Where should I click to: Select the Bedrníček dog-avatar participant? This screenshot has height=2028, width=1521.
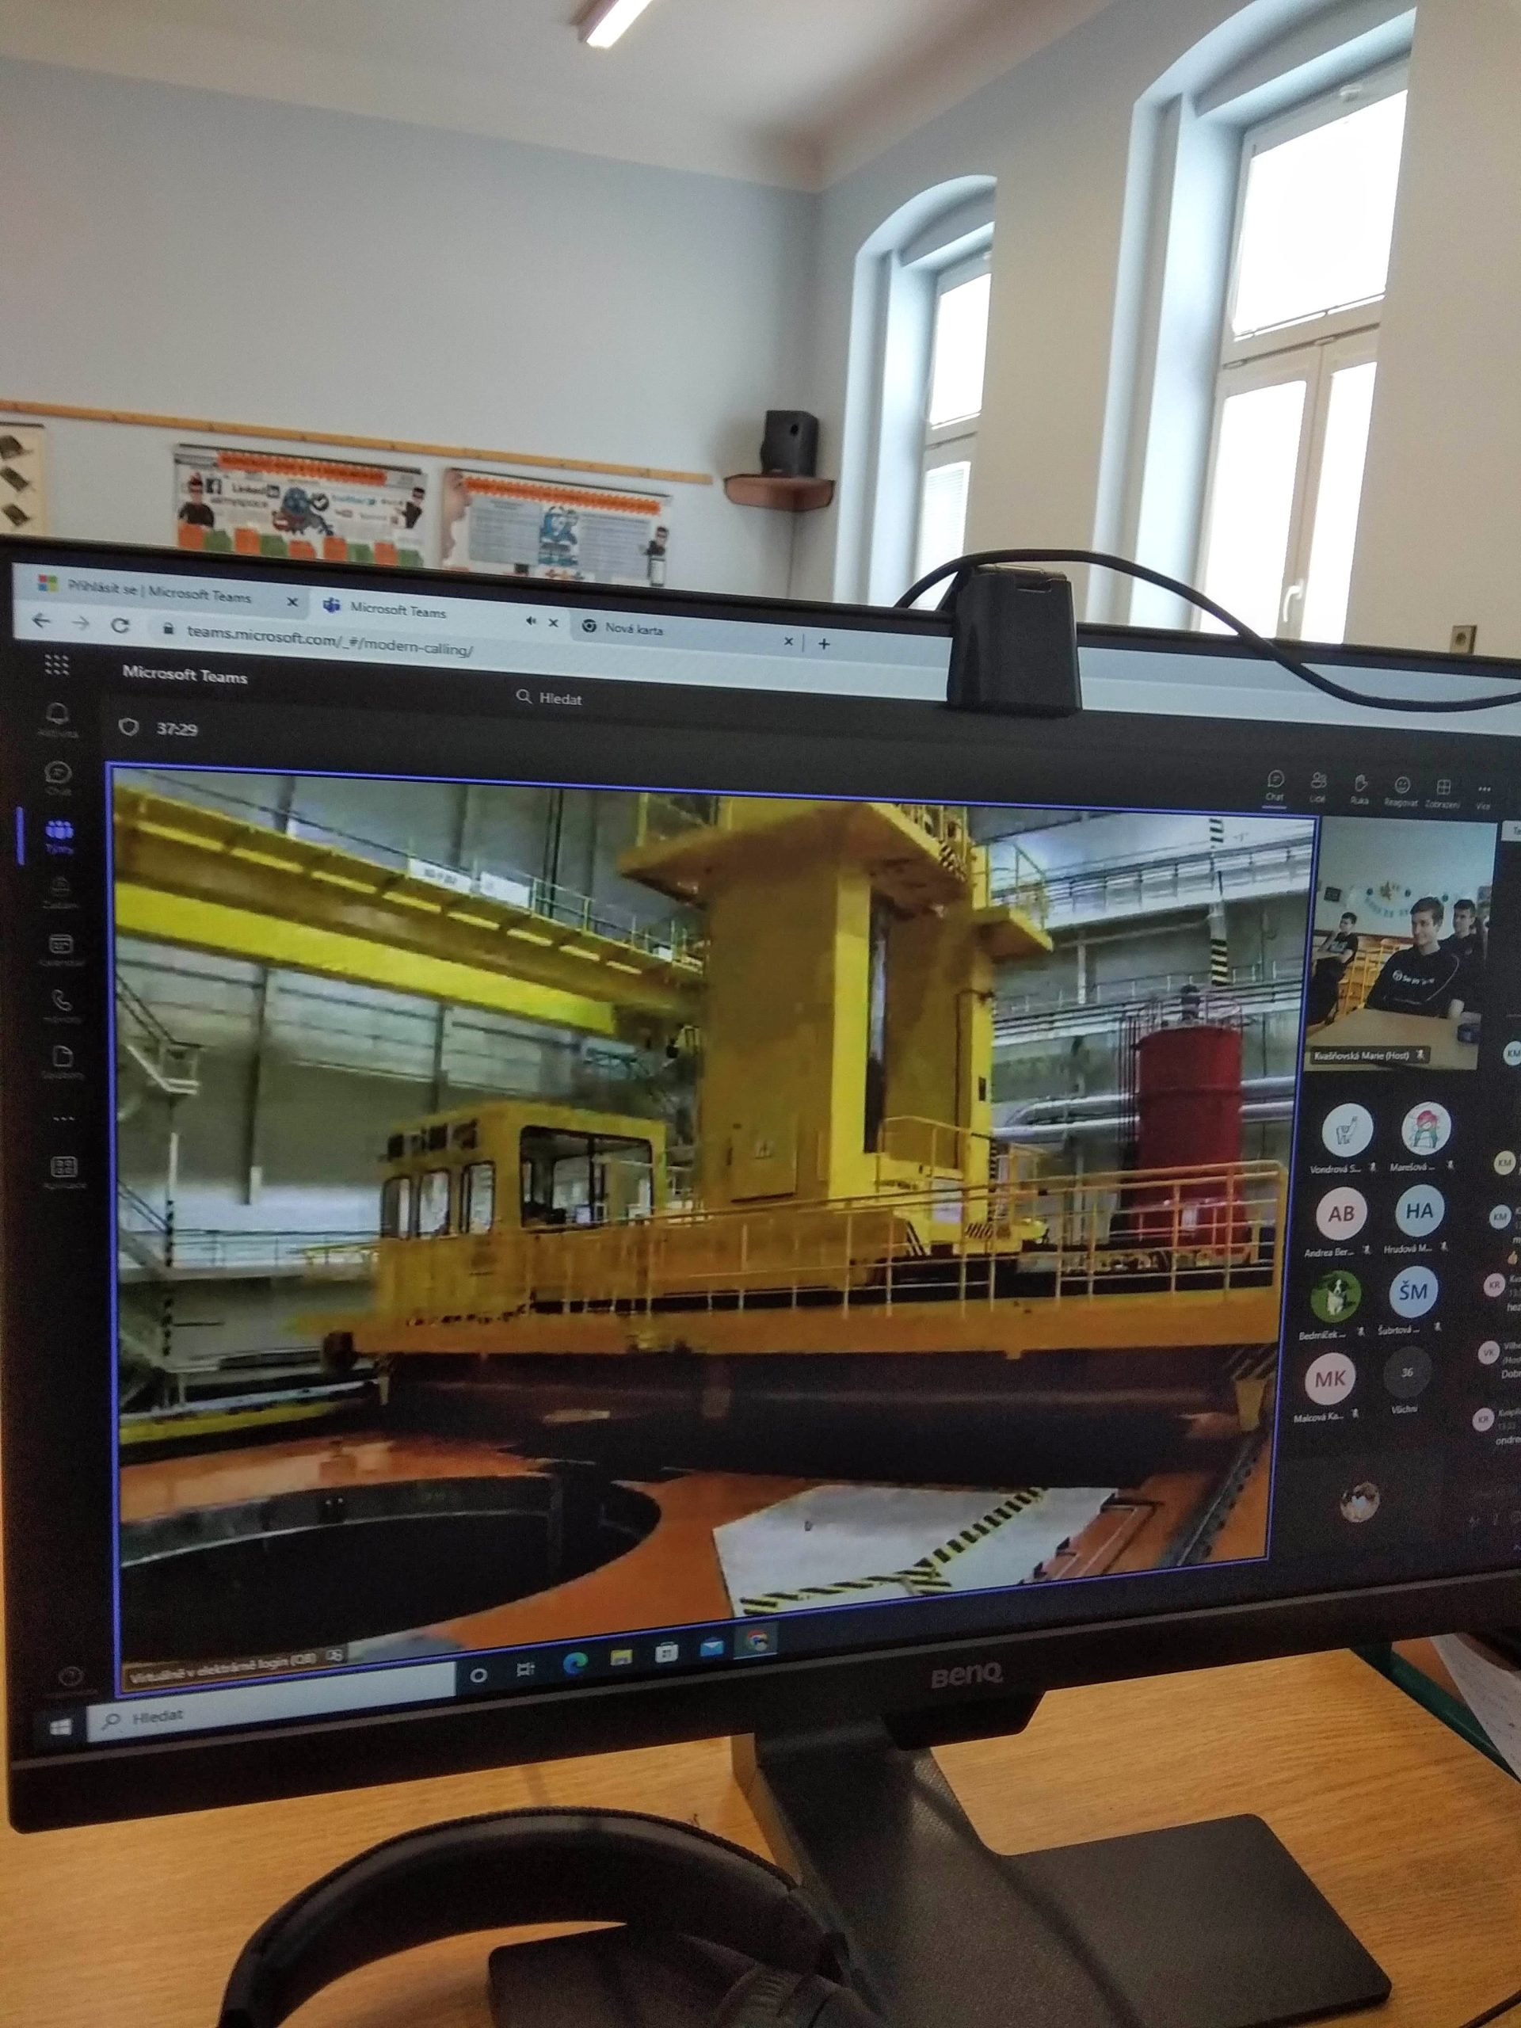tap(1335, 1295)
